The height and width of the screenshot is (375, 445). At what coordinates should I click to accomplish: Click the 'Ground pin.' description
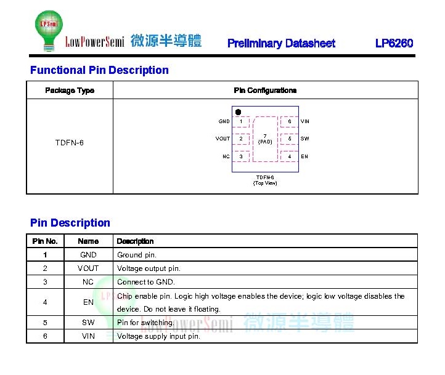[x=137, y=255]
